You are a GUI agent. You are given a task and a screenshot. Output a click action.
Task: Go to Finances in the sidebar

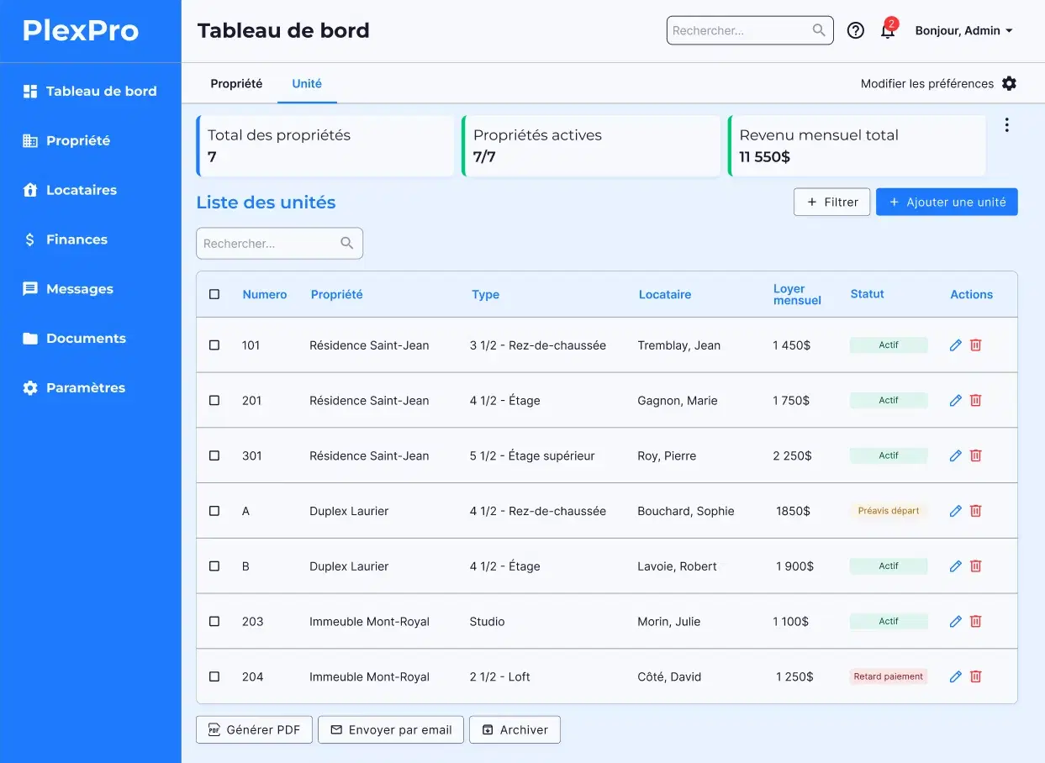77,239
